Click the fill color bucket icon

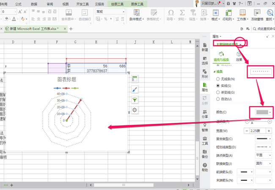(x=6, y=19)
